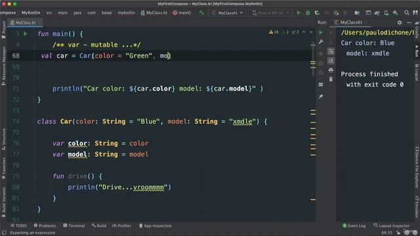
Task: Click the cursor position 68:35 in status bar
Action: (387, 233)
